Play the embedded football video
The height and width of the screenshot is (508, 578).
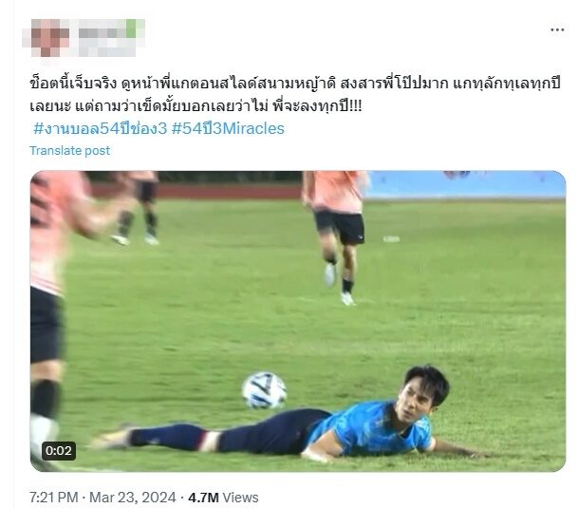coord(298,321)
